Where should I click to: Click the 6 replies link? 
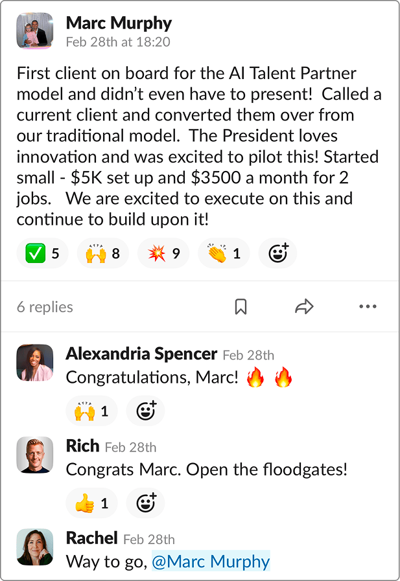[x=45, y=307]
